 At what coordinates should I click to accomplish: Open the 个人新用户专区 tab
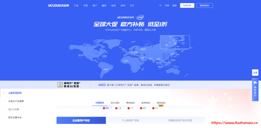(x=130, y=120)
